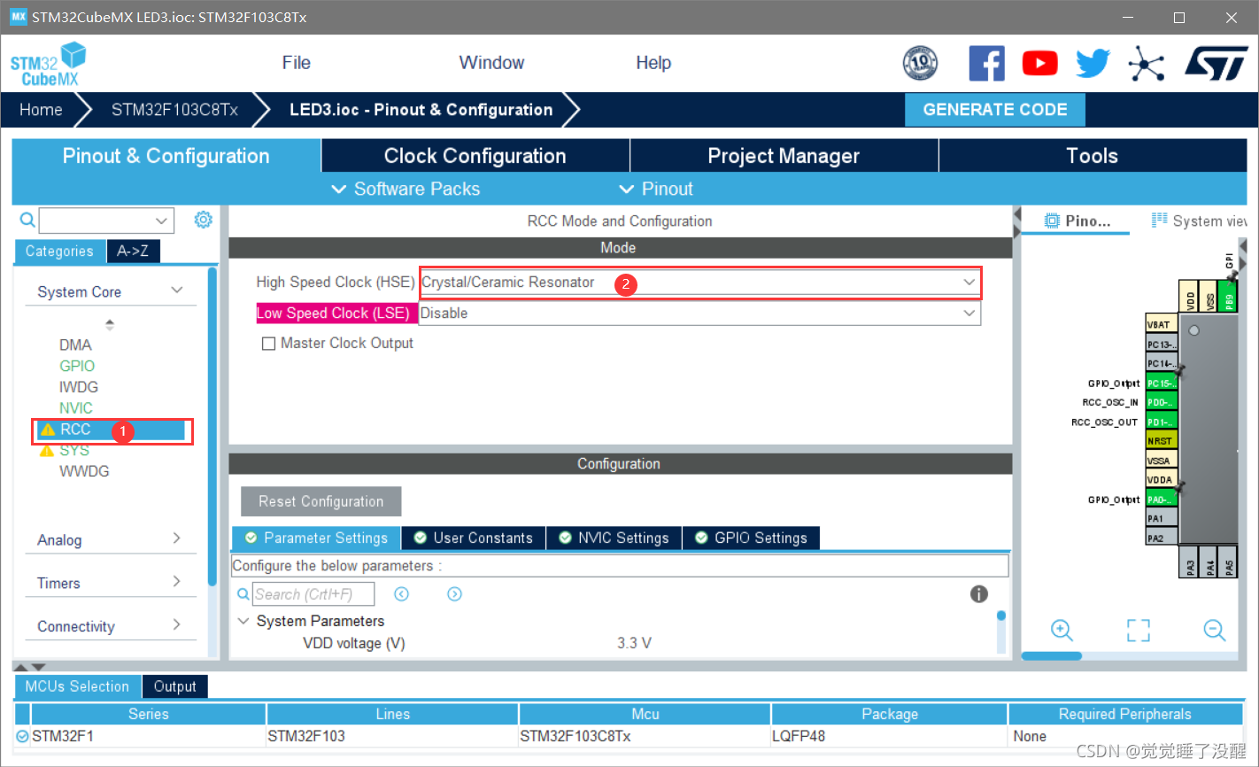The image size is (1259, 767).
Task: Click the parameter Search (Ctrl+F) field
Action: tap(313, 594)
